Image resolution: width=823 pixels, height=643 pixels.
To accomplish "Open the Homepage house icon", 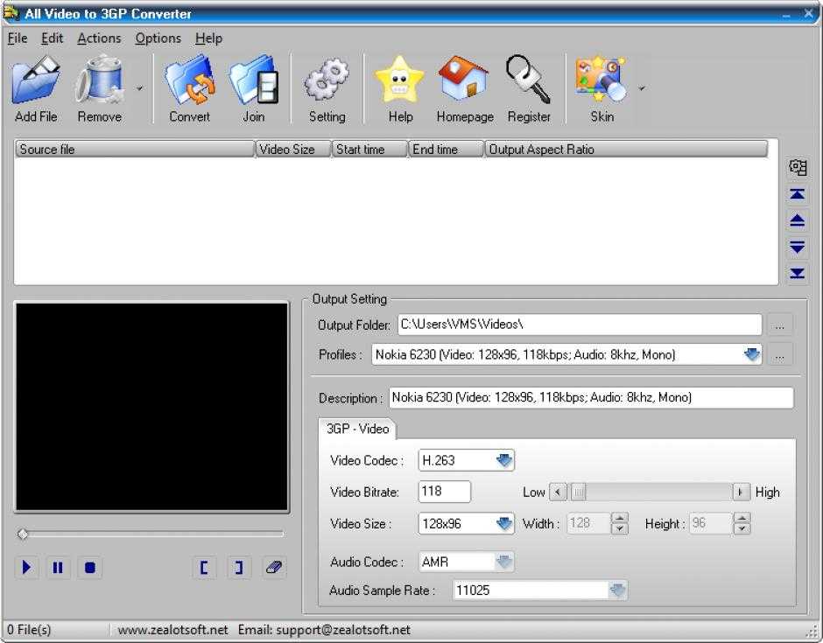I will click(464, 79).
